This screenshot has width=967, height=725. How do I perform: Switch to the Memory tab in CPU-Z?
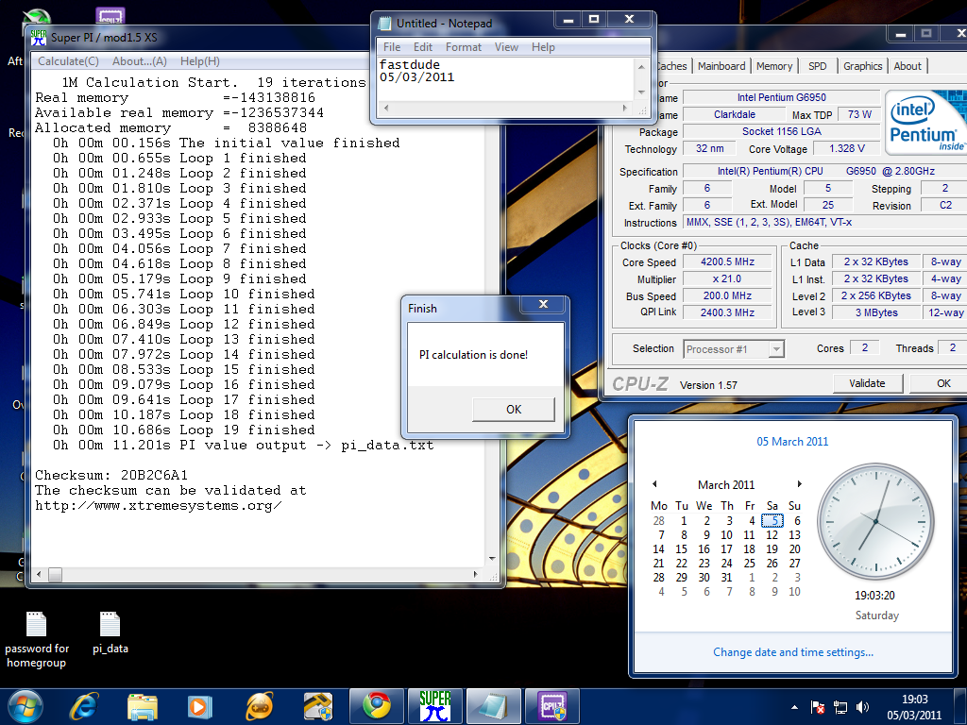coord(774,66)
